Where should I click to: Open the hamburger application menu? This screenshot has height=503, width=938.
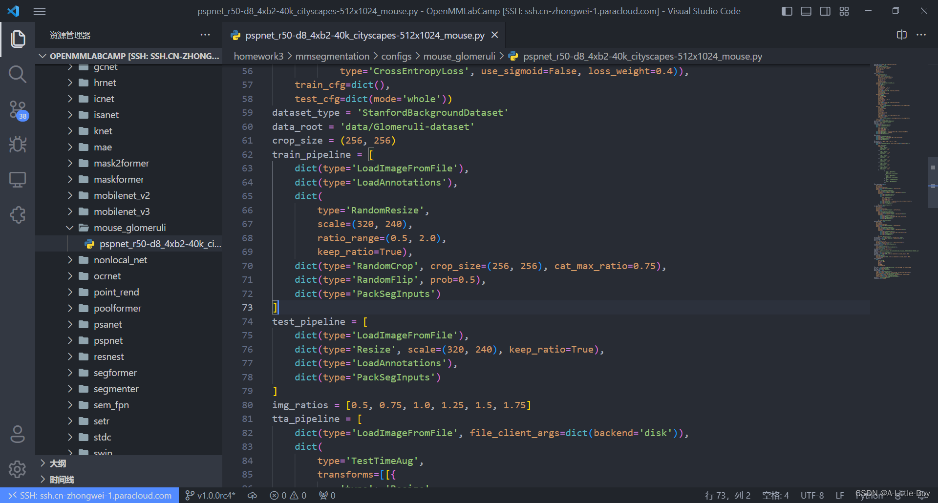[x=40, y=11]
